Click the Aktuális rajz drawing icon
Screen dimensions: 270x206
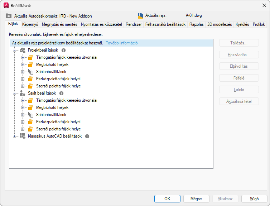[140, 16]
